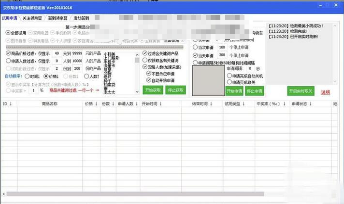344x204 pixels.
Task: Select 价格↓ auto sort option
Action: 51,76
